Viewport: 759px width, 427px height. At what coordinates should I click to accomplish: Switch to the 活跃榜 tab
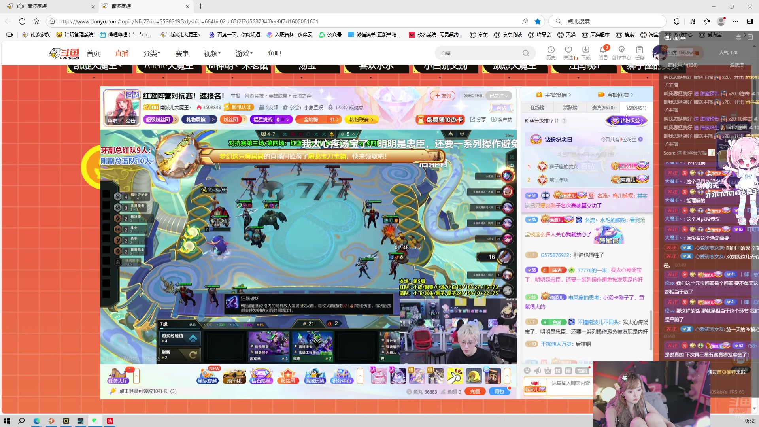click(x=570, y=107)
